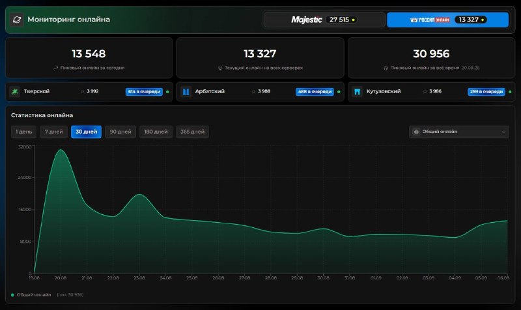Click the Россия Онлайн logo
The width and height of the screenshot is (521, 310).
tap(430, 20)
